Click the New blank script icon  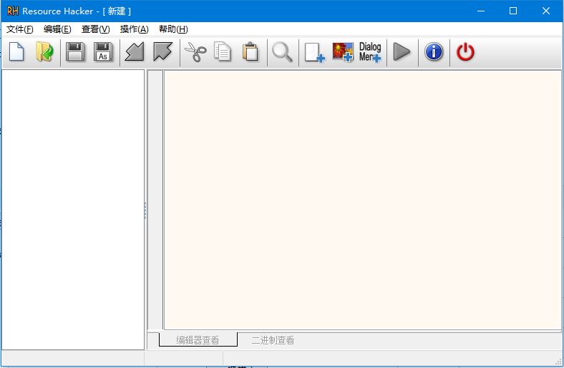(x=16, y=52)
